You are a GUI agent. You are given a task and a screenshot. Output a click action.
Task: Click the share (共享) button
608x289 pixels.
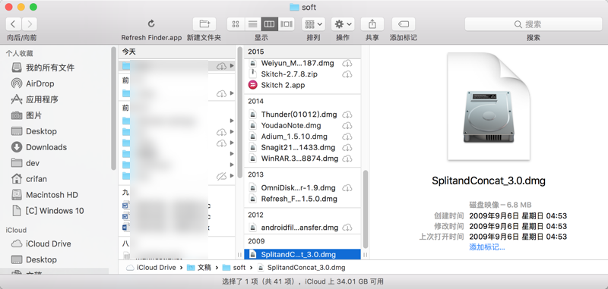point(372,24)
